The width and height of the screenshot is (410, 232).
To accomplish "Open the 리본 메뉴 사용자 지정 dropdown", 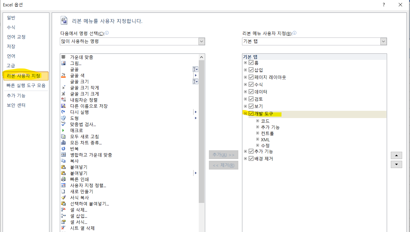I will 384,42.
